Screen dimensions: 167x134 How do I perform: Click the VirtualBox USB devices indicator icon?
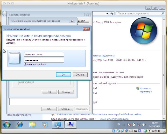tap(123, 131)
